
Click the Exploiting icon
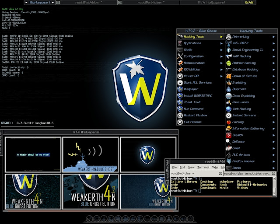coord(228,83)
